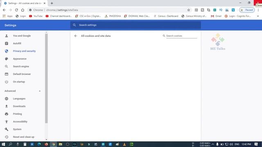Open Accessibility settings

pos(20,122)
